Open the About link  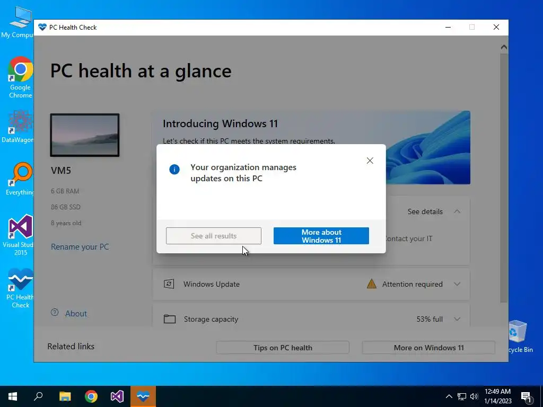(x=76, y=314)
